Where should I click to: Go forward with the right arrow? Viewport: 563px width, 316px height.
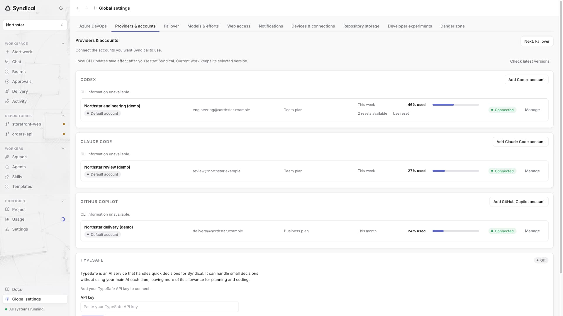click(86, 8)
